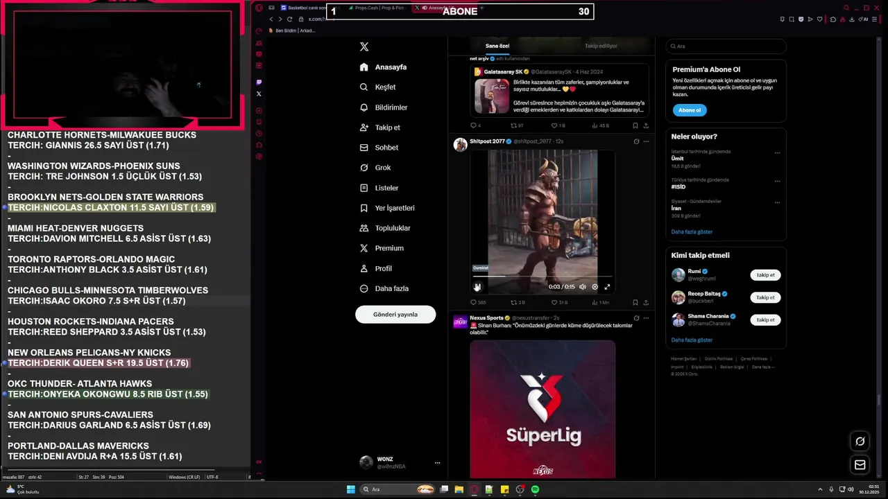Open Sohbet messages in the X sidebar
This screenshot has width=888, height=499.
[x=379, y=148]
